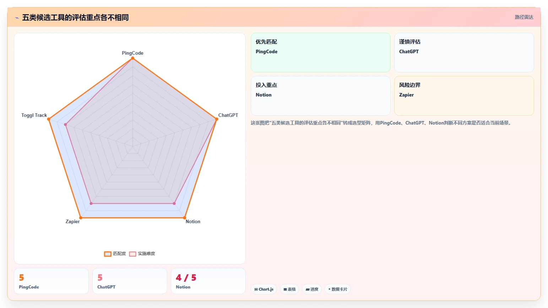Click the 进度 chip
548x308 pixels.
[312, 289]
